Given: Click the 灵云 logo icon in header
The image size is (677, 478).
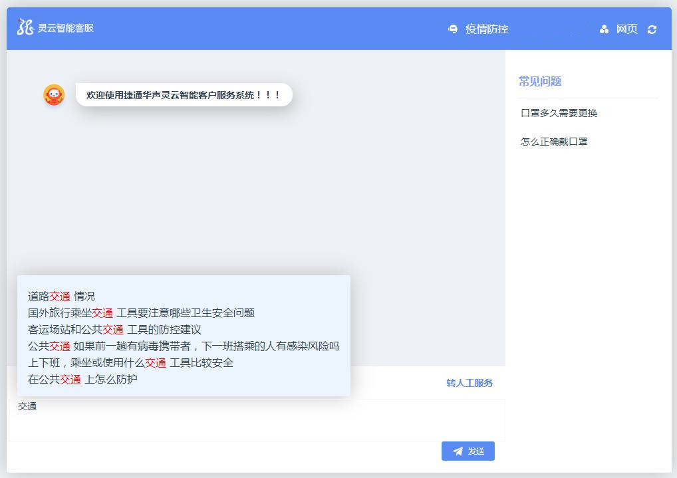Looking at the screenshot, I should [25, 27].
